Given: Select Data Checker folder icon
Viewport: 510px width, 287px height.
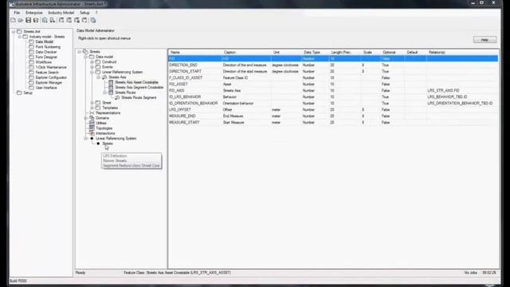Looking at the screenshot, I should click(x=32, y=52).
